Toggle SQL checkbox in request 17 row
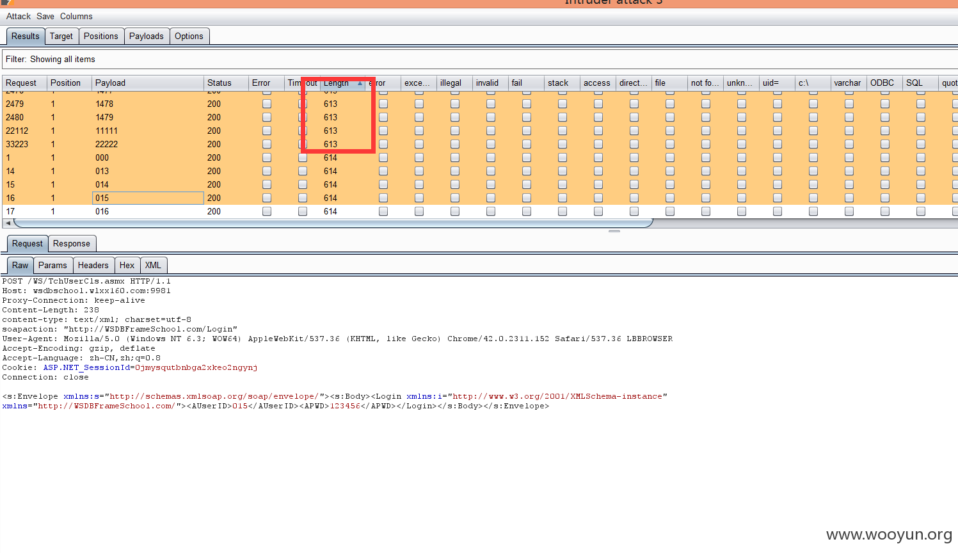958x553 pixels. point(921,211)
